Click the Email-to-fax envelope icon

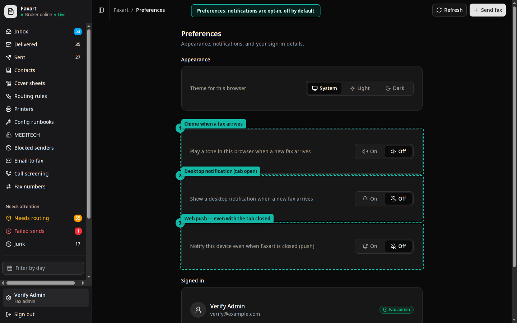coord(9,161)
